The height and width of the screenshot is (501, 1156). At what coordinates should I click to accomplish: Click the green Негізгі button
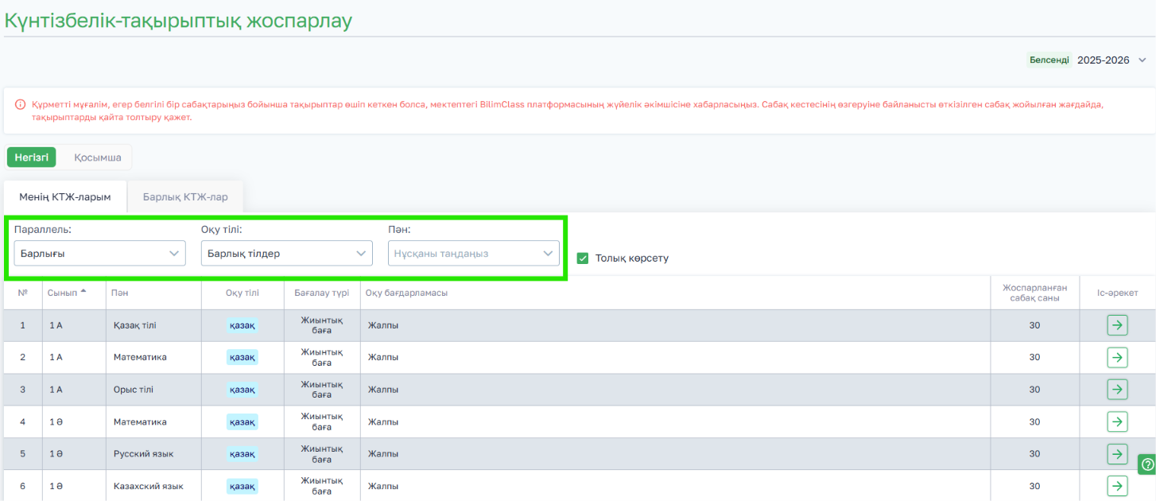pos(31,157)
